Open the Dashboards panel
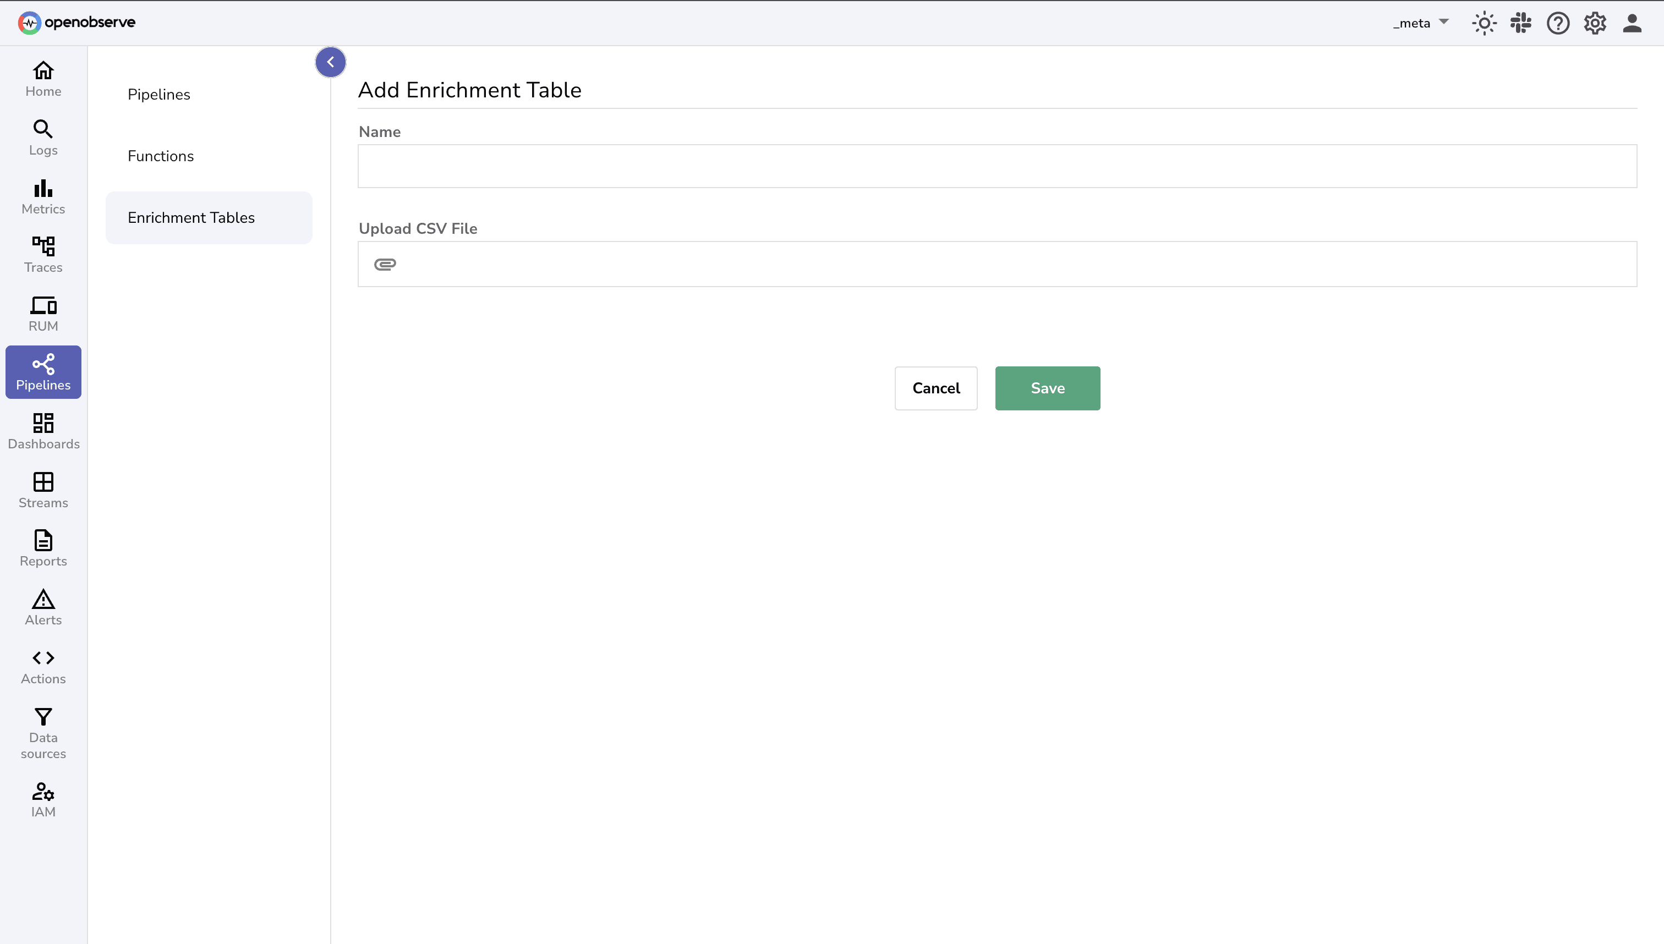This screenshot has width=1664, height=944. [x=43, y=431]
